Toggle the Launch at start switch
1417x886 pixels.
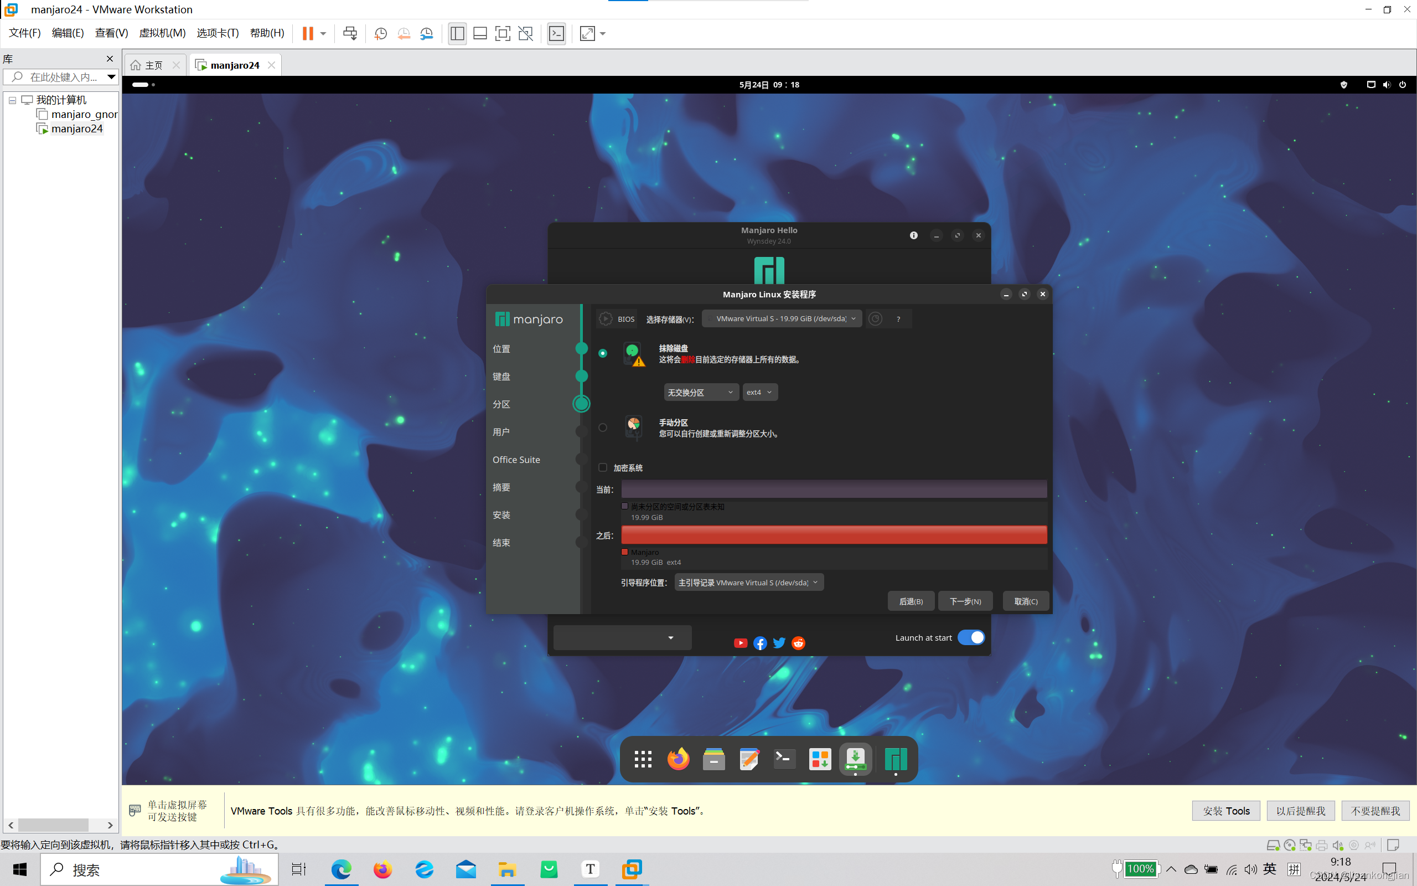tap(971, 637)
